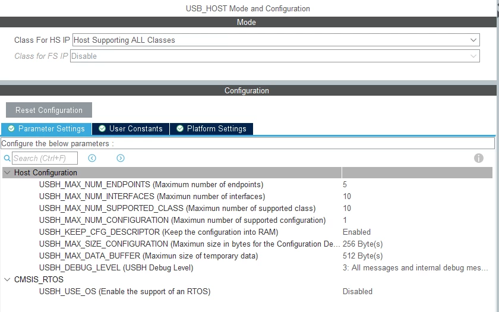
Task: Collapse the Host Configuration section
Action: 7,172
